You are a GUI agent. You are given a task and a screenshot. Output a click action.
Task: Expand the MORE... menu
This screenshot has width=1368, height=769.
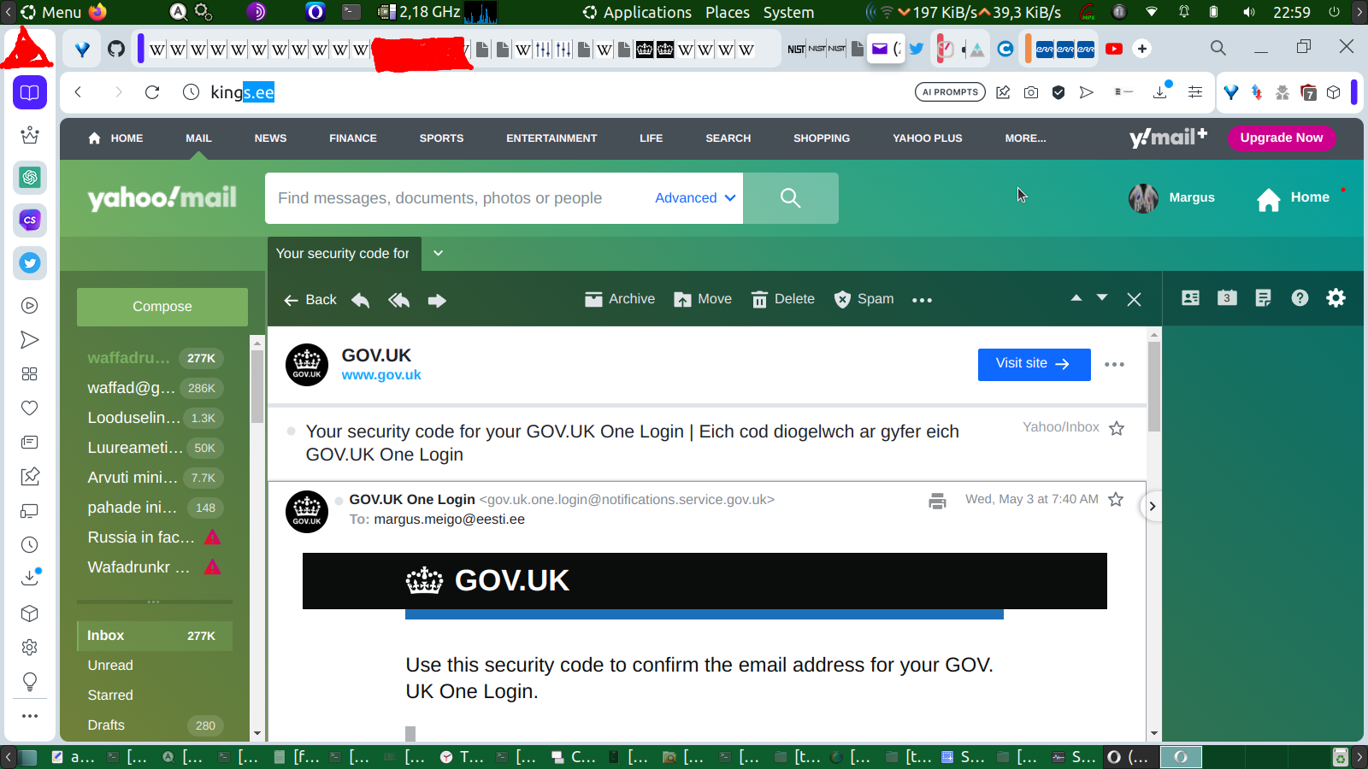(1025, 138)
